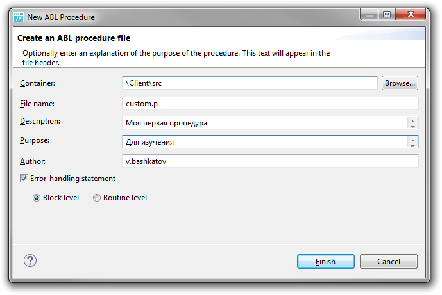
Task: Click the New ABL Procedure title icon
Action: (x=19, y=17)
